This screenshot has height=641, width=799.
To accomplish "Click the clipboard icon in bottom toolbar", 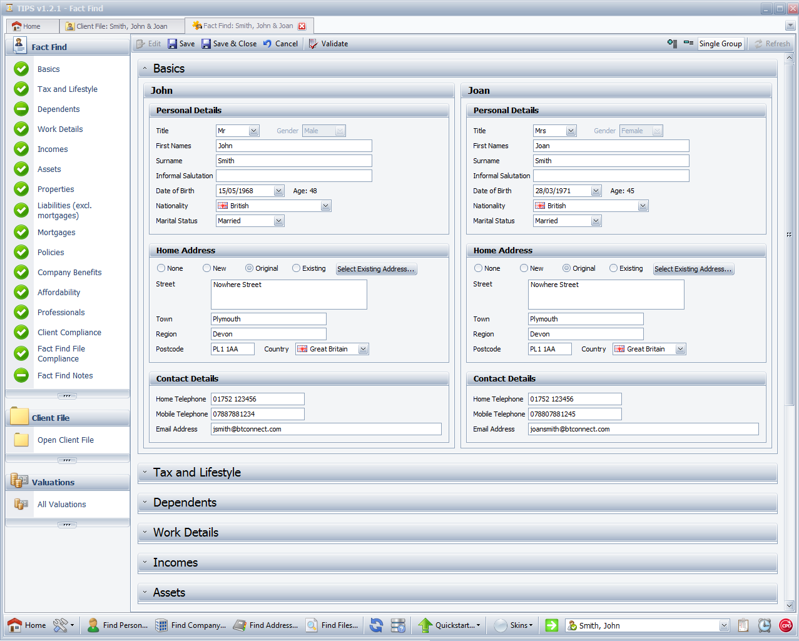I will point(743,625).
